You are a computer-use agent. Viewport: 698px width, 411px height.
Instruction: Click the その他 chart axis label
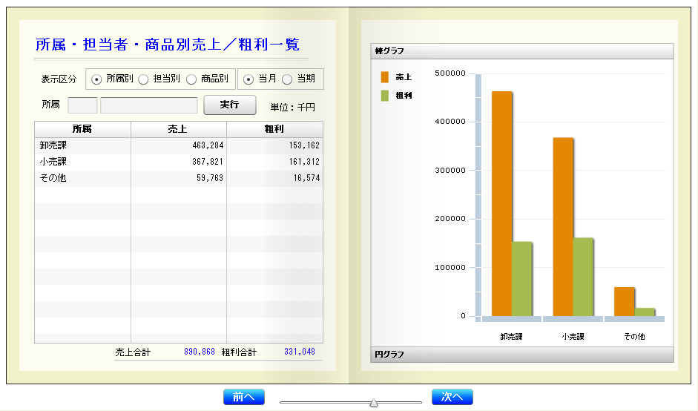[x=634, y=337]
